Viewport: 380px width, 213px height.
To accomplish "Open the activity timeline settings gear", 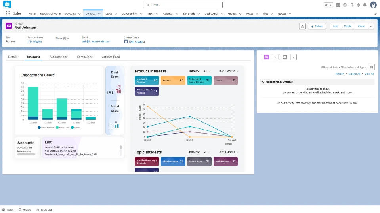I will point(372,67).
